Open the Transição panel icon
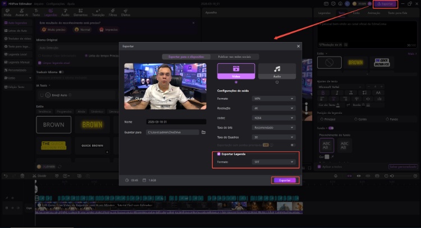This screenshot has height=228, width=421. pos(98,13)
